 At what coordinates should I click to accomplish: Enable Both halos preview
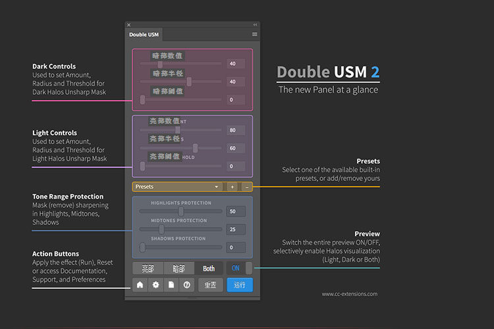(x=209, y=268)
